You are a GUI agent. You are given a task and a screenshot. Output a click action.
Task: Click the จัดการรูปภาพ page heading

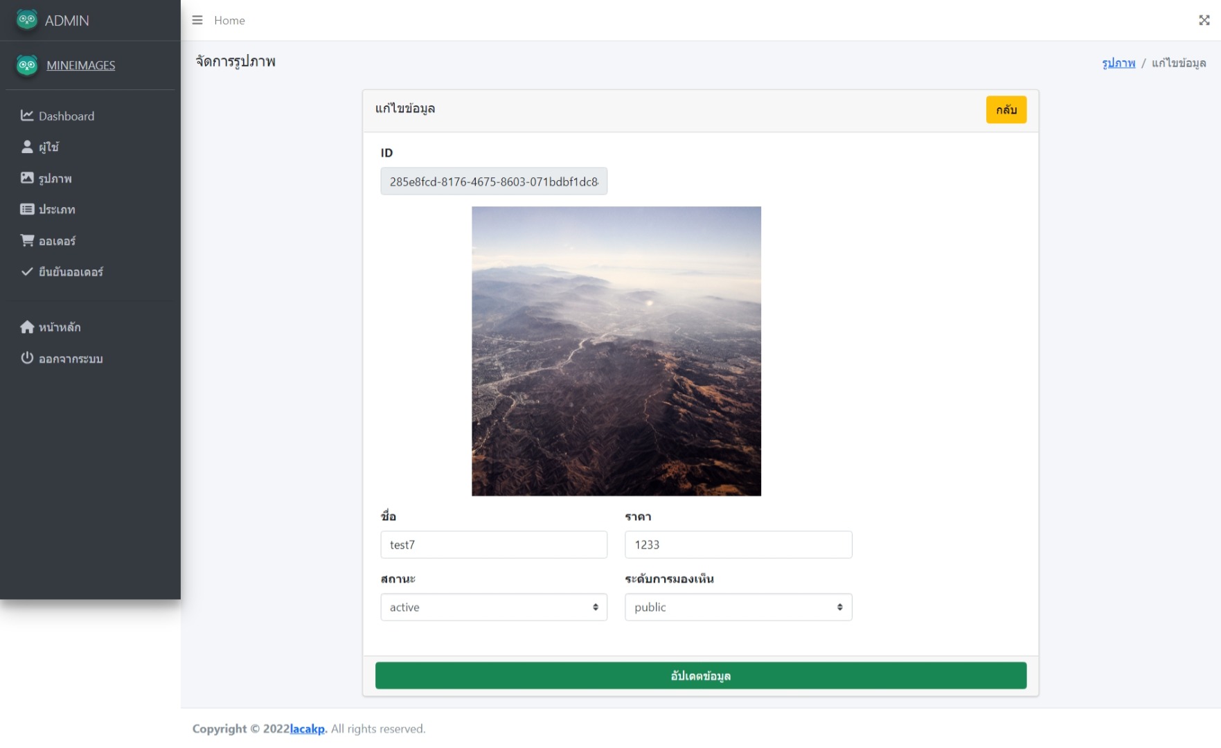(x=235, y=61)
